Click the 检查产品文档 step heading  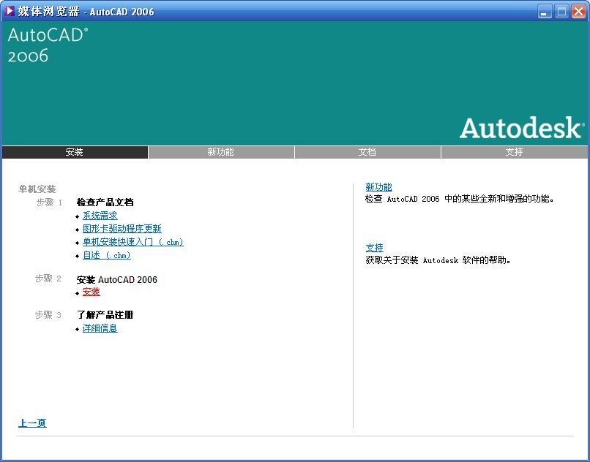[x=105, y=202]
